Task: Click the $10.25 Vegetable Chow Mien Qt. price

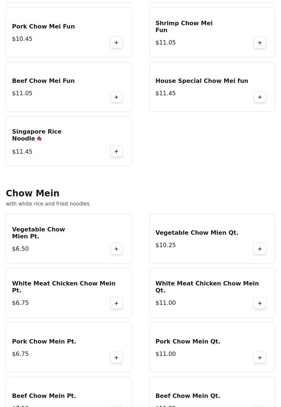Action: [x=166, y=245]
